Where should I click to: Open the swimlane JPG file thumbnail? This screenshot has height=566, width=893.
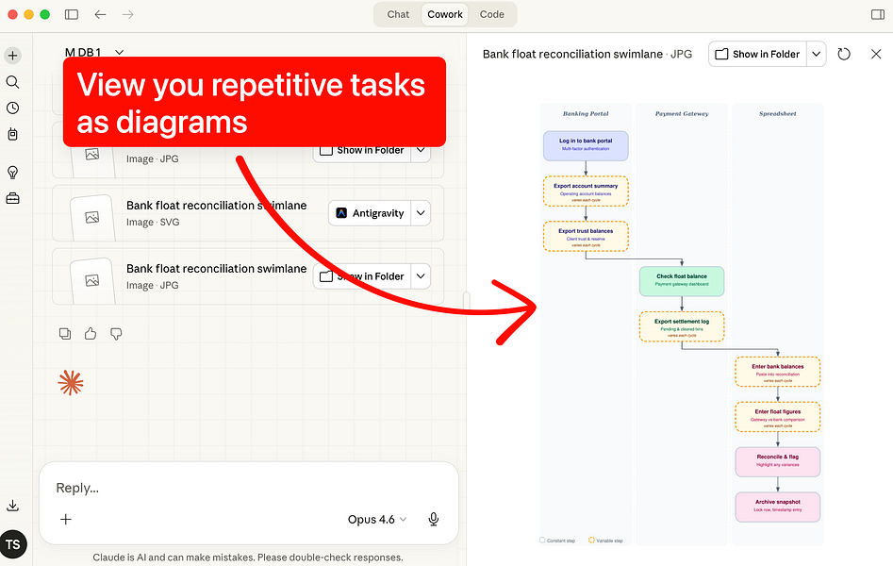pyautogui.click(x=92, y=280)
